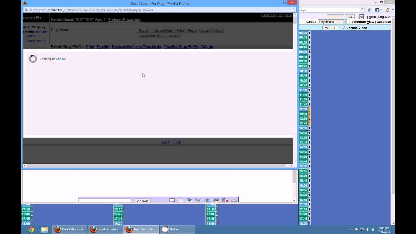Click in the Drug Name input field
The image size is (416, 234).
[x=103, y=30]
